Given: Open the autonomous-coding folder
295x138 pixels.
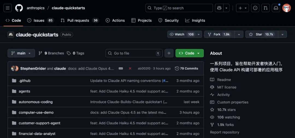Looking at the screenshot, I should tap(36, 102).
